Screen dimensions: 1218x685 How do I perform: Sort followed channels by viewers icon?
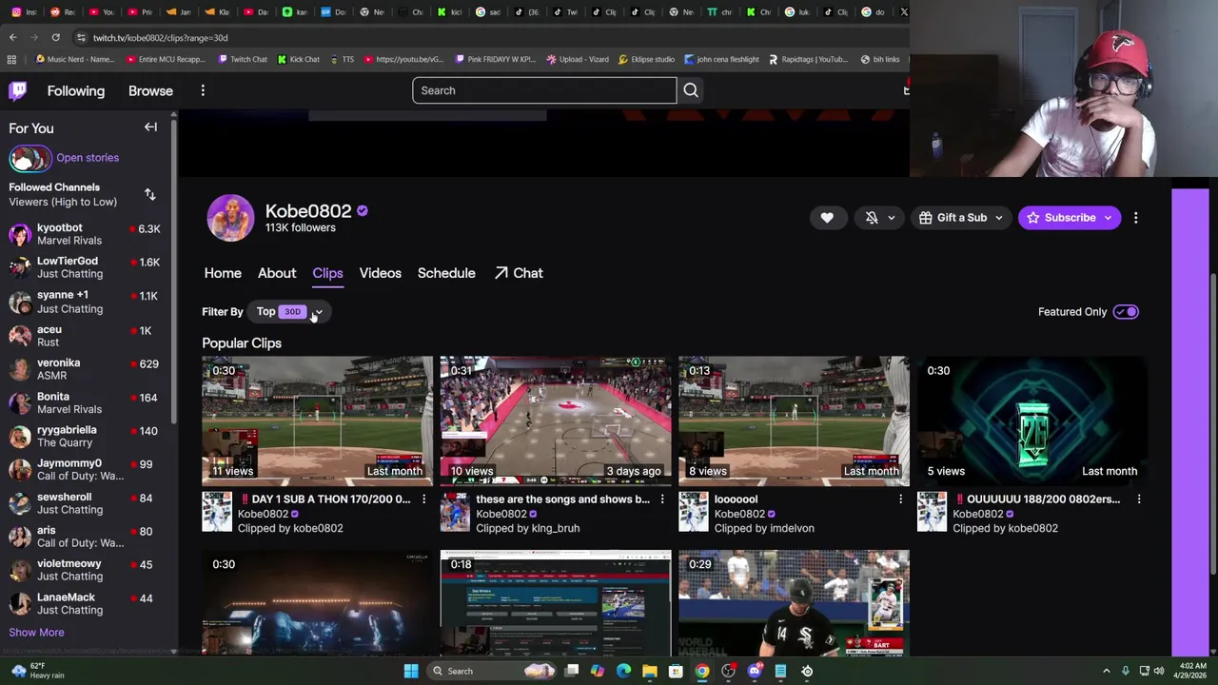click(149, 194)
